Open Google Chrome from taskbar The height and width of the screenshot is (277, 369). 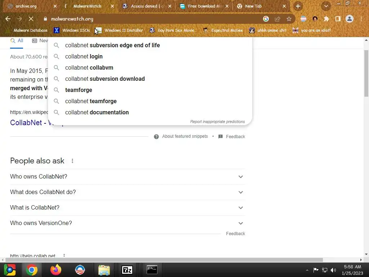32,270
